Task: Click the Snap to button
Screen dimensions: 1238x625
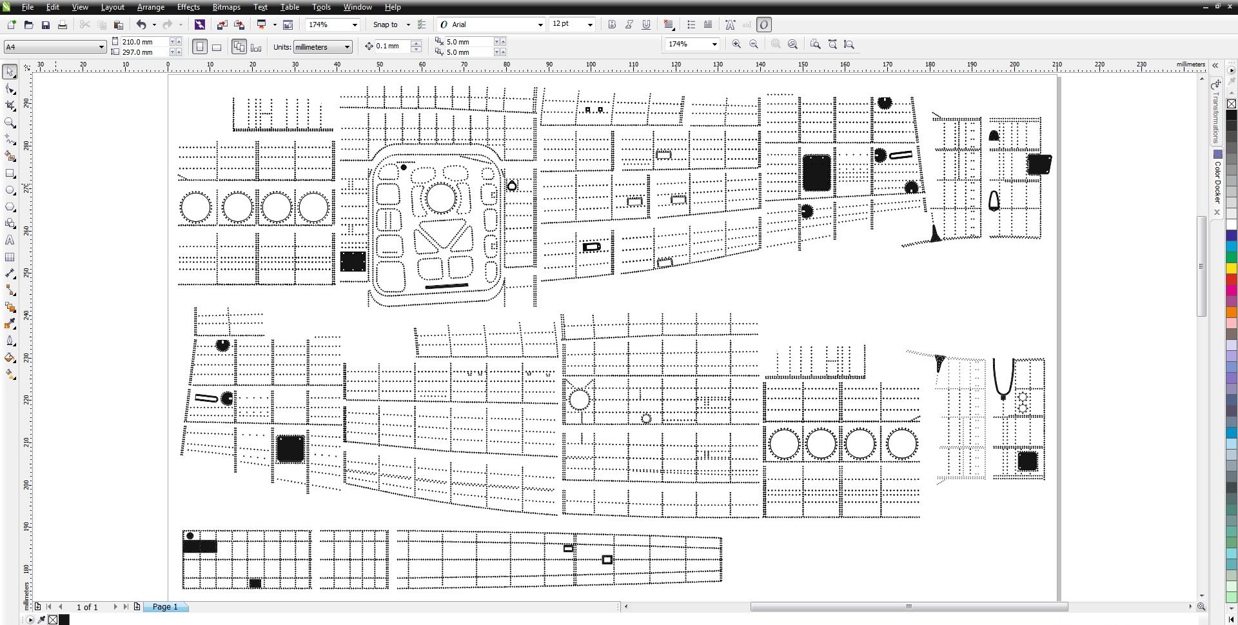Action: coord(386,25)
